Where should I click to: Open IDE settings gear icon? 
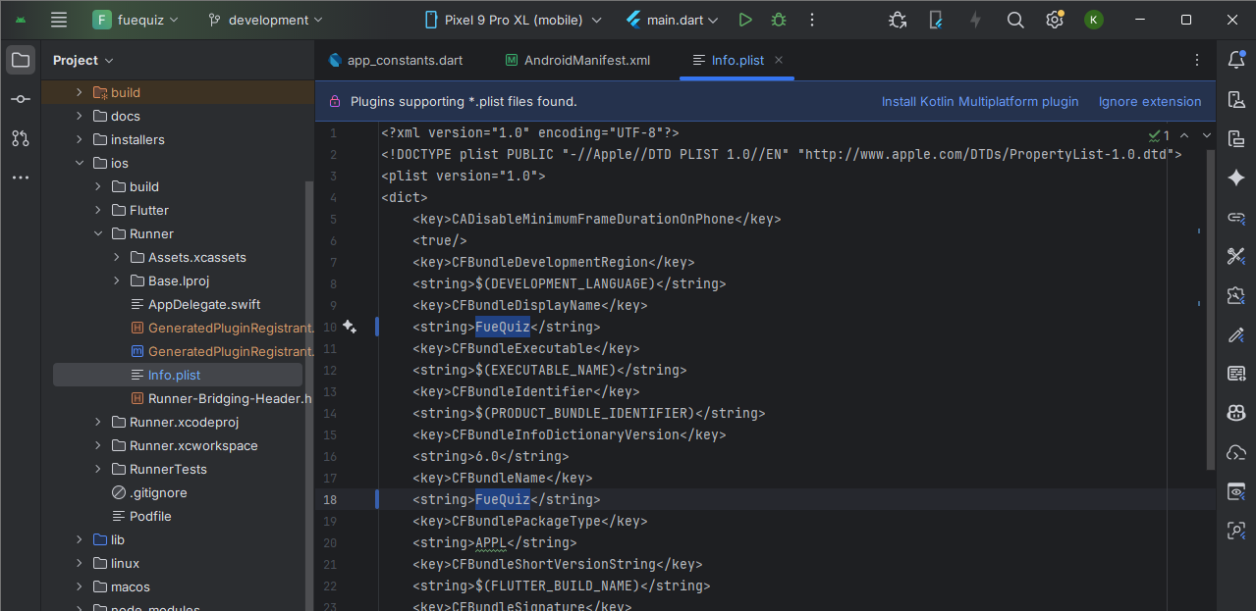click(x=1054, y=20)
